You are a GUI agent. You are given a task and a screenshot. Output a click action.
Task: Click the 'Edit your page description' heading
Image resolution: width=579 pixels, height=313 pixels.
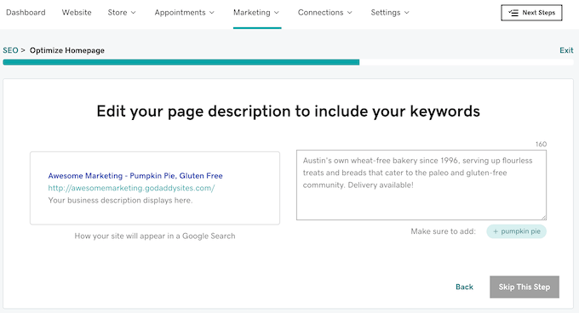(288, 111)
